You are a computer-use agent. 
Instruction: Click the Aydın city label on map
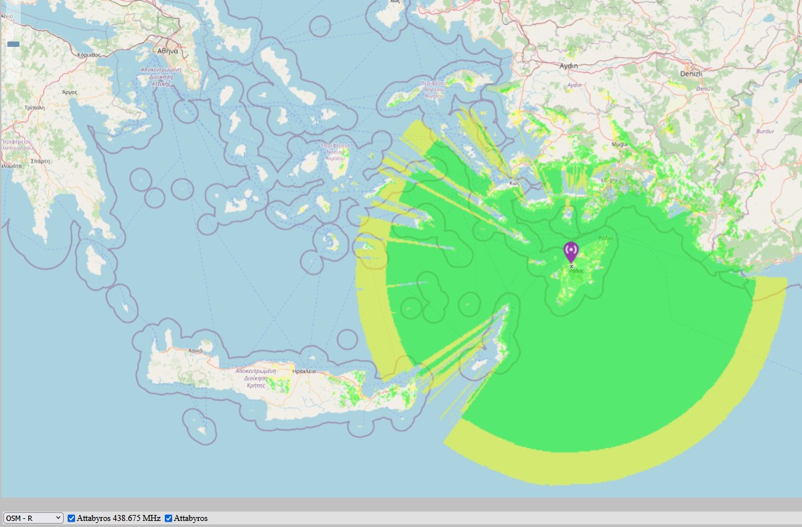click(568, 66)
